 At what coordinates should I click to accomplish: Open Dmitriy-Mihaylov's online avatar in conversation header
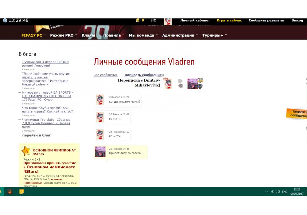[168, 84]
